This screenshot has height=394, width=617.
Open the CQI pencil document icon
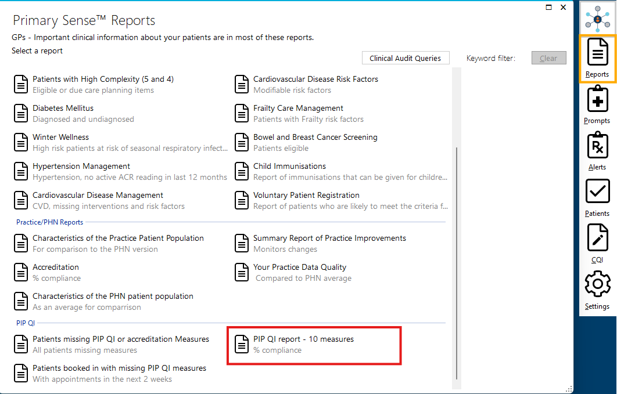pos(597,237)
